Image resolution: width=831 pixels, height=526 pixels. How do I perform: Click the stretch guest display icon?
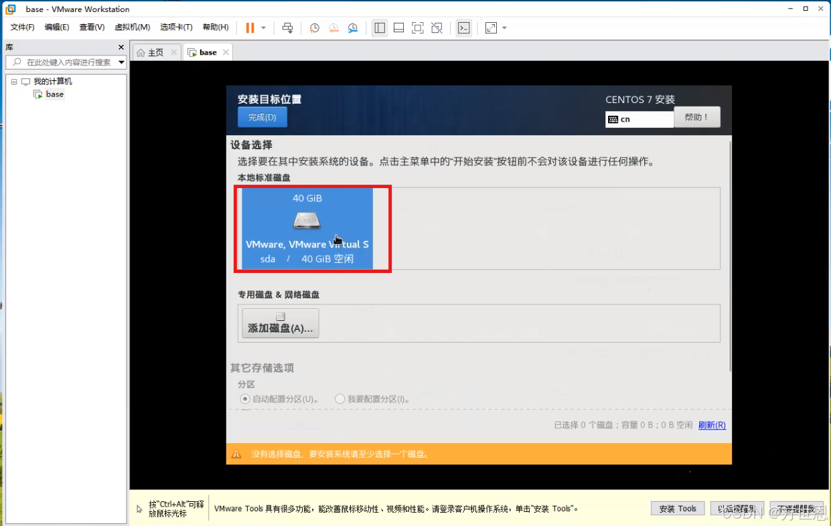(x=491, y=27)
